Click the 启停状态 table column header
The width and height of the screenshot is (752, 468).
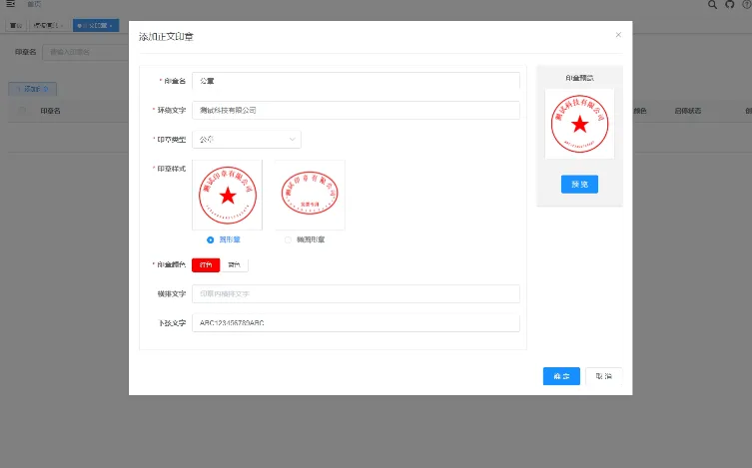click(x=688, y=111)
